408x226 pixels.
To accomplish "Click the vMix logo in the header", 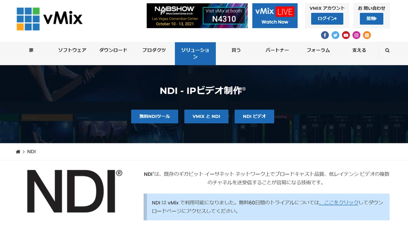I will [50, 19].
